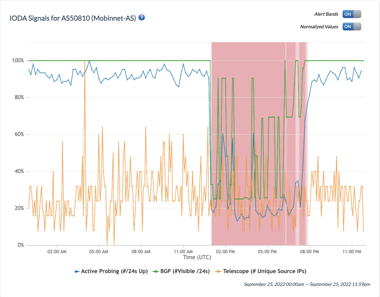Click the "Alert Bands" label text

click(326, 14)
